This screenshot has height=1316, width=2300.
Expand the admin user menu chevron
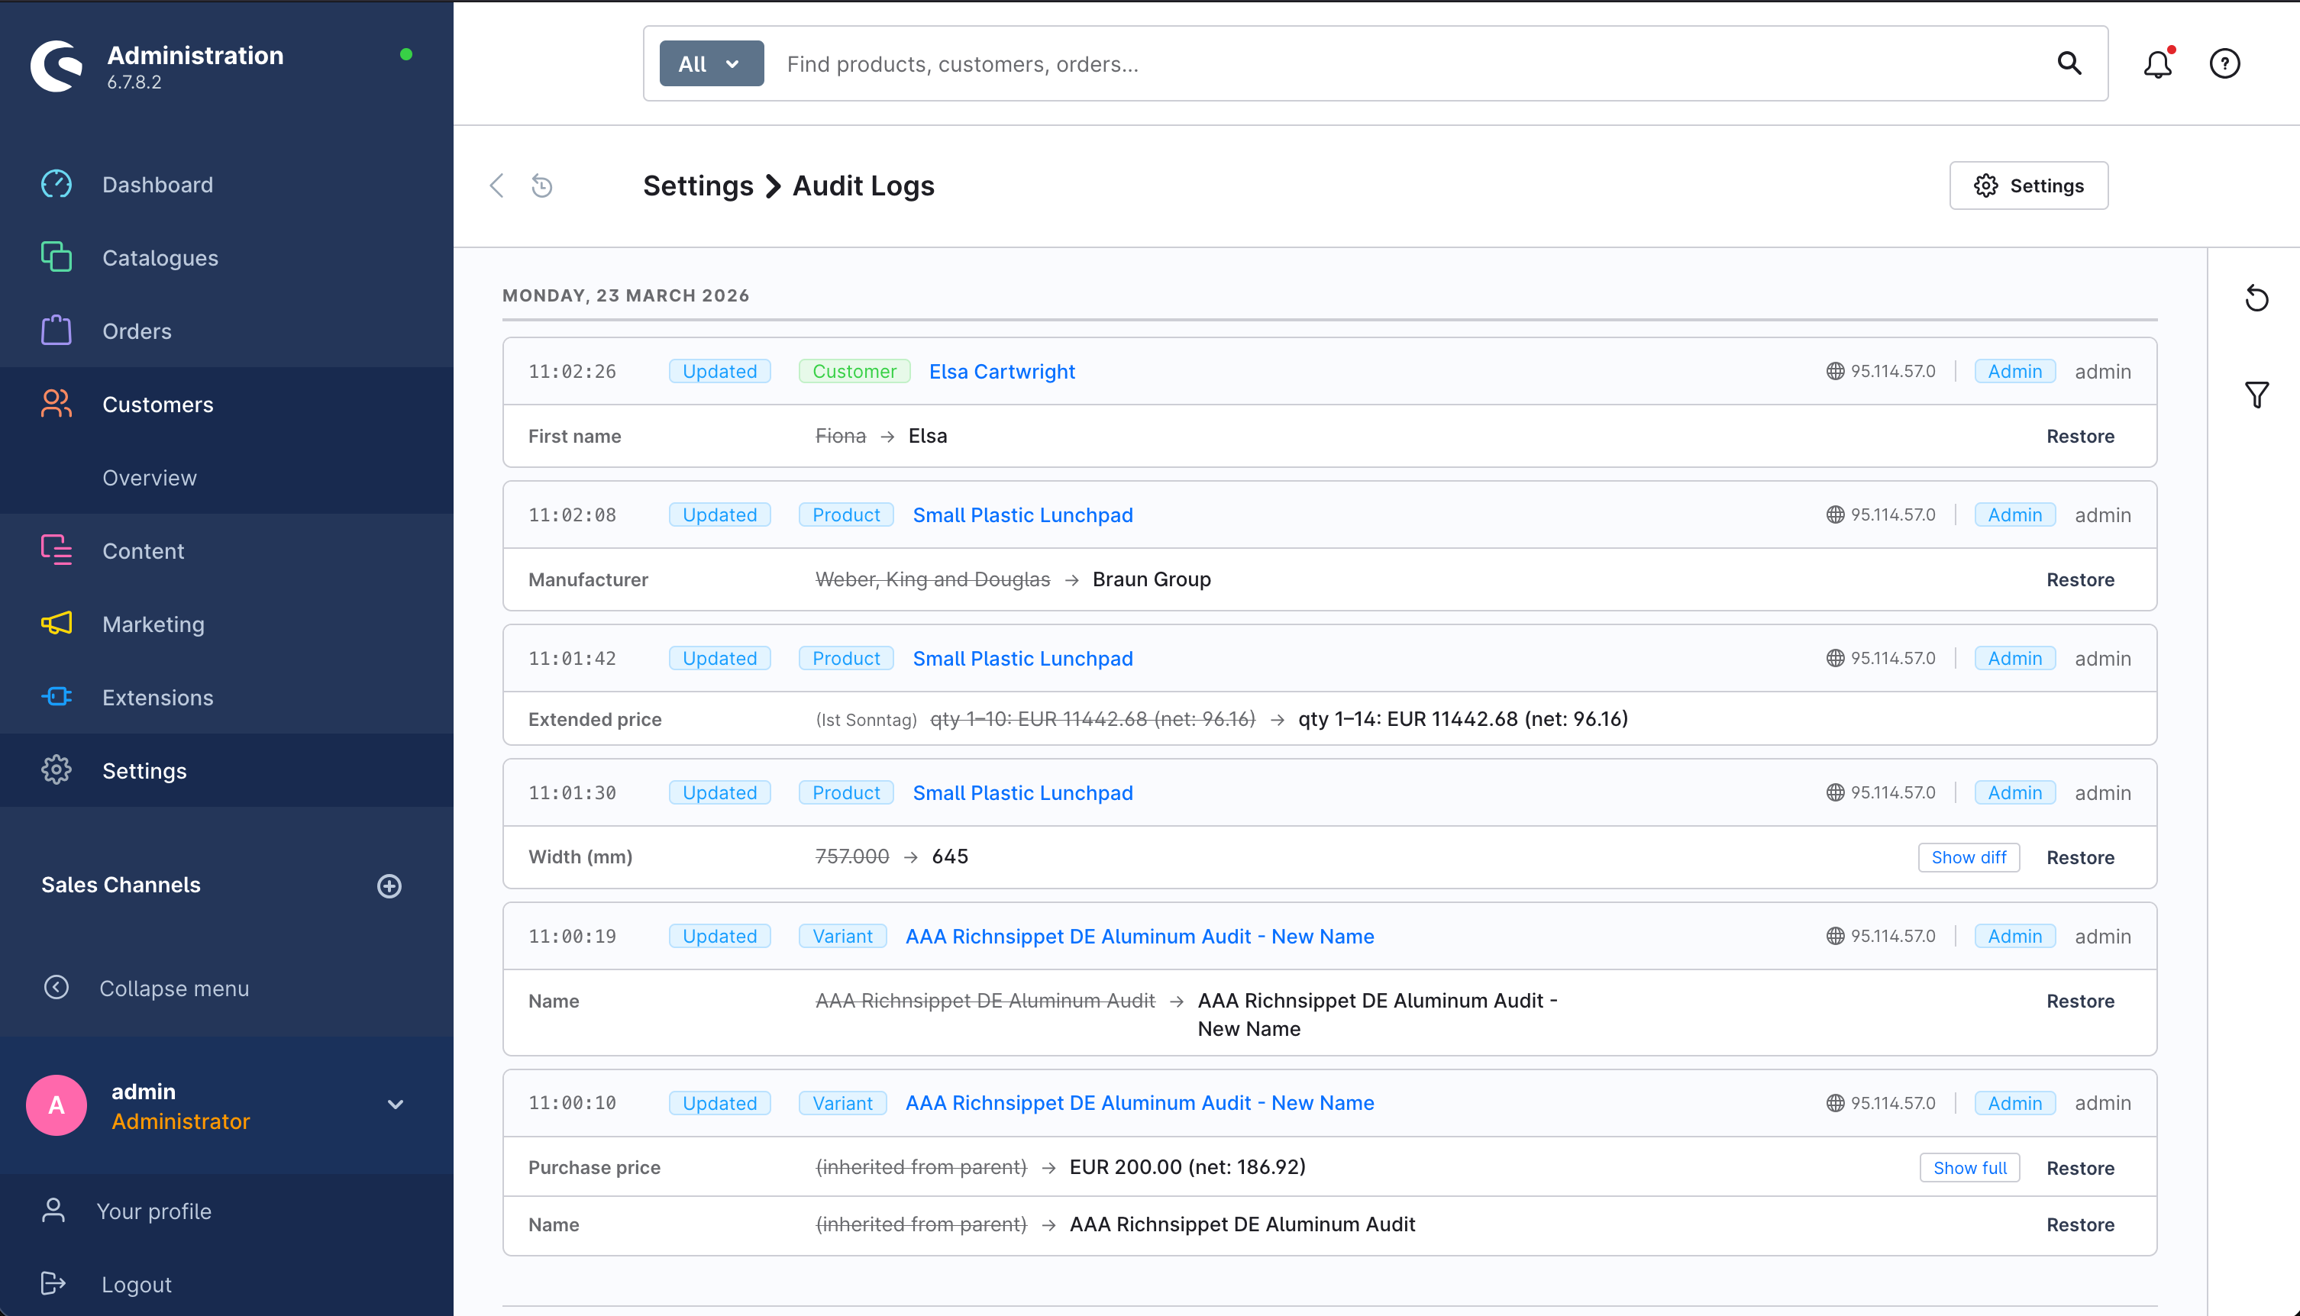coord(395,1105)
